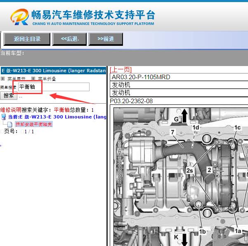Viewport: 248px width, 246px height.
Task: Click callout label 7 in the diagram
Action: tap(172, 132)
